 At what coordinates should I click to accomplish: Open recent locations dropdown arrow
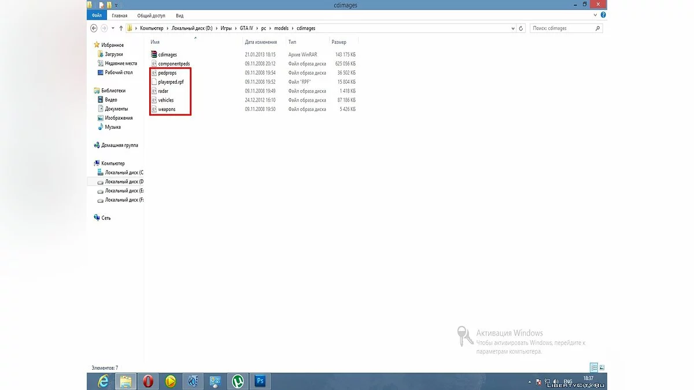(x=112, y=28)
